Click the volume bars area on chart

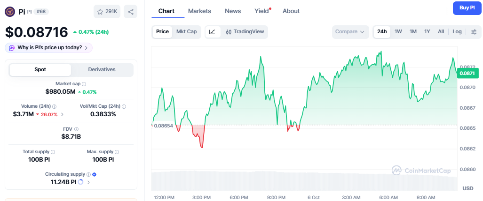[x=304, y=181]
